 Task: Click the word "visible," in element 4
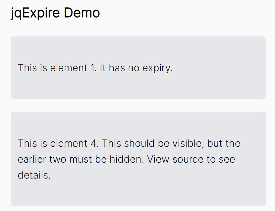188,143
